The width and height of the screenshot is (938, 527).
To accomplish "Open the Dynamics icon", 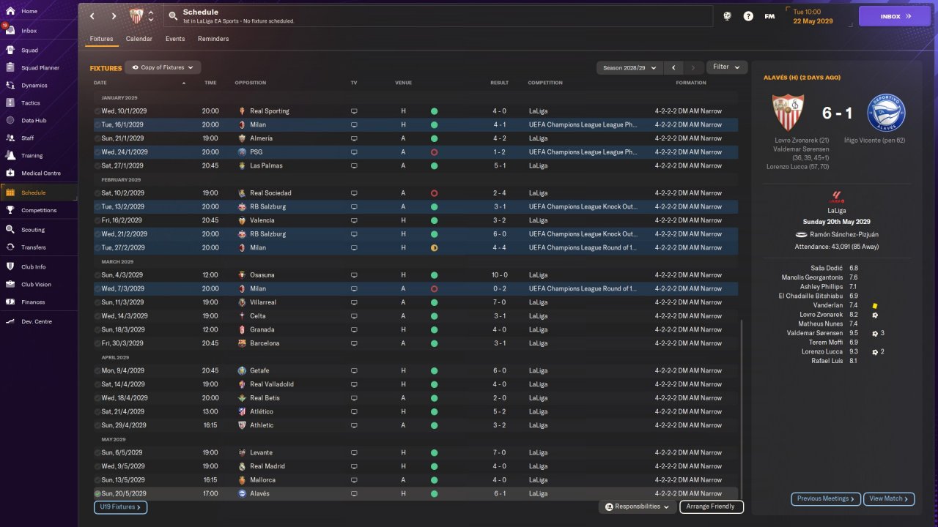I will click(10, 86).
